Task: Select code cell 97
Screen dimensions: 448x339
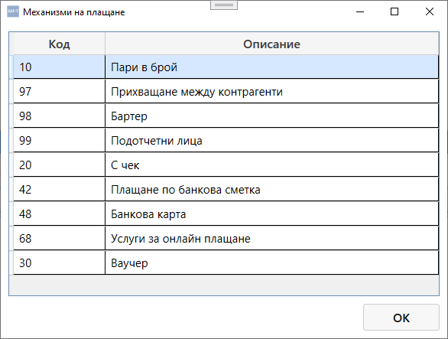Action: pyautogui.click(x=59, y=92)
